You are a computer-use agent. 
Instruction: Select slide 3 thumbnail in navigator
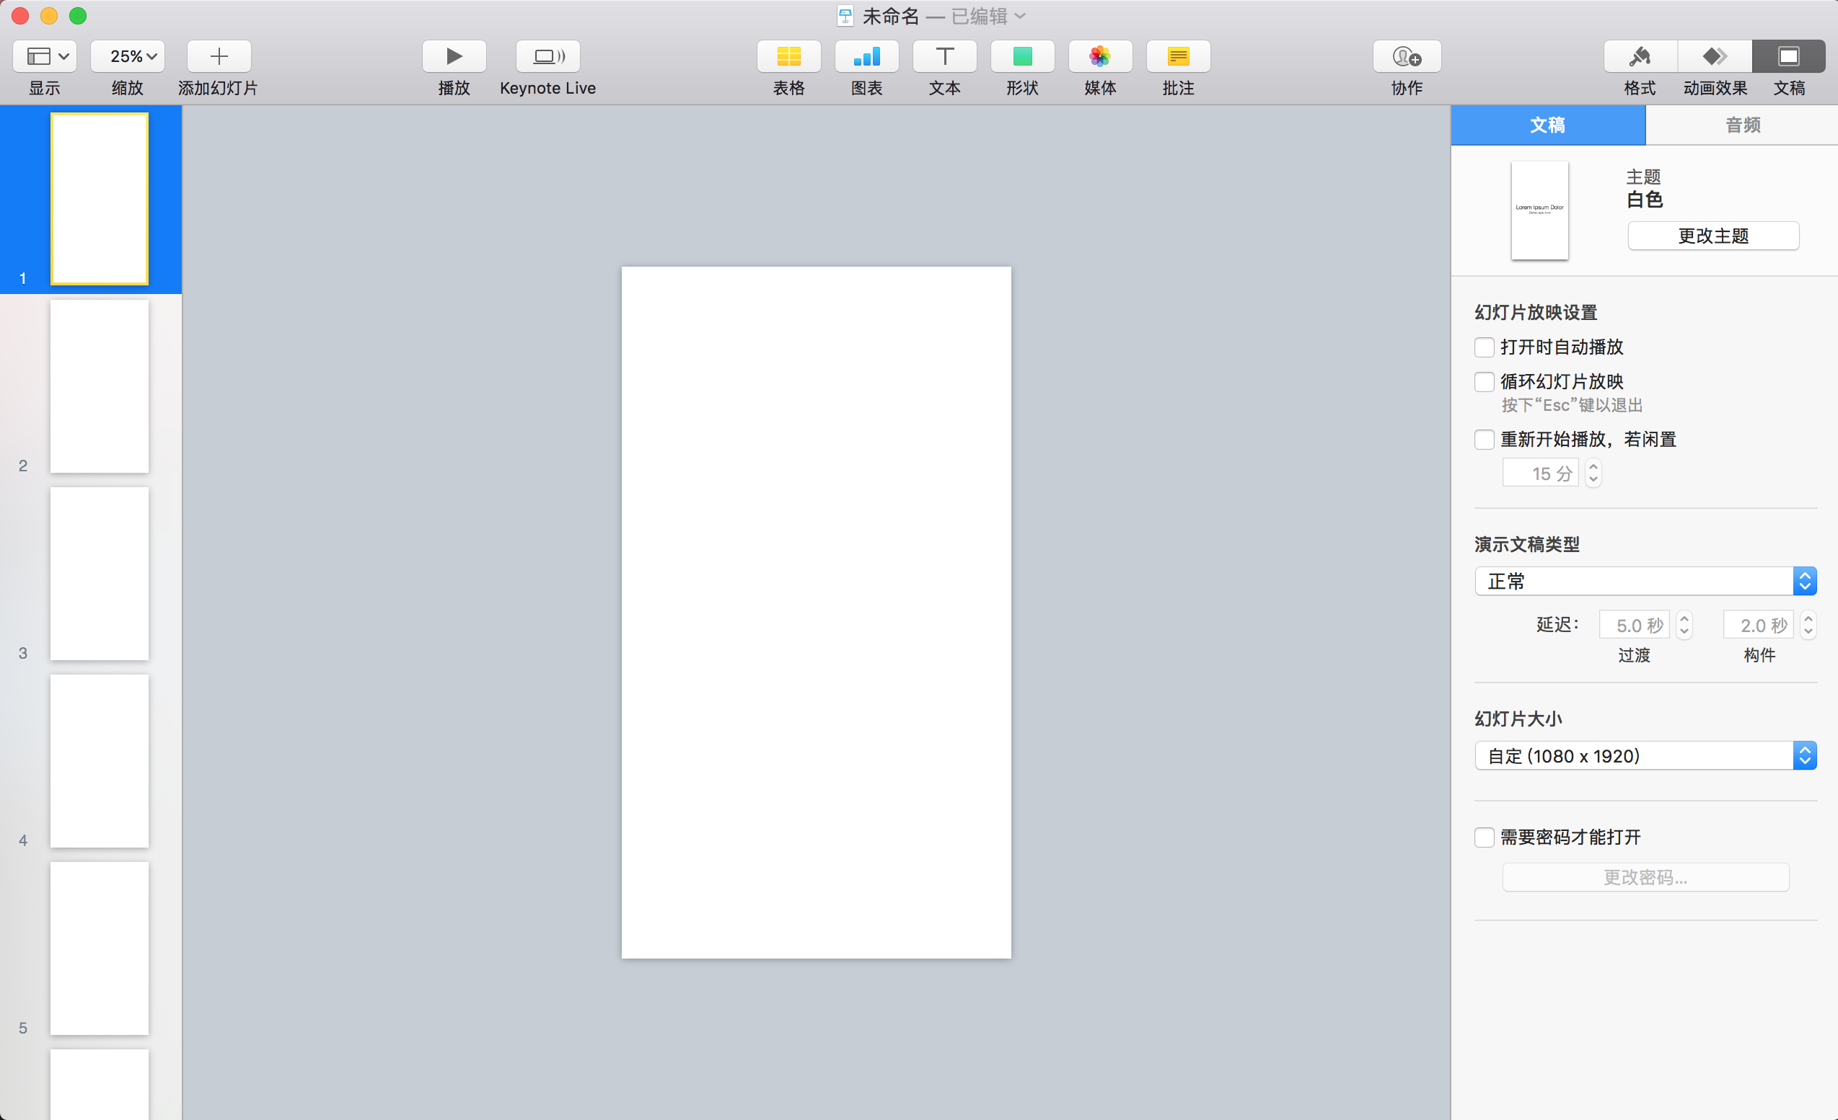point(100,574)
